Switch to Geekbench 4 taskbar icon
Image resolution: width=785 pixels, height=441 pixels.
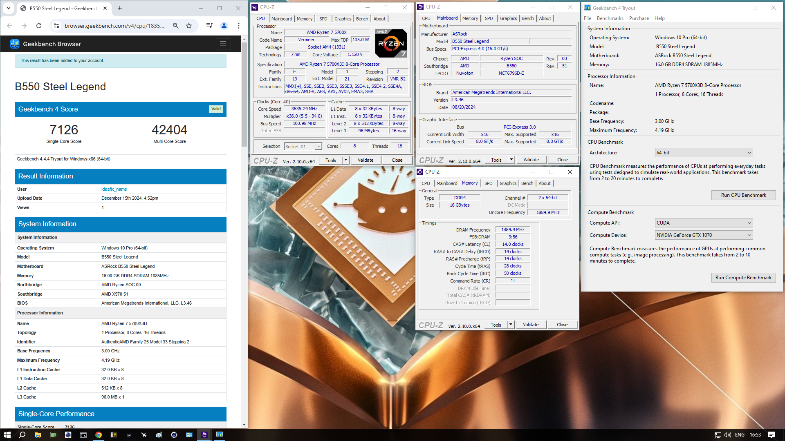tap(220, 435)
